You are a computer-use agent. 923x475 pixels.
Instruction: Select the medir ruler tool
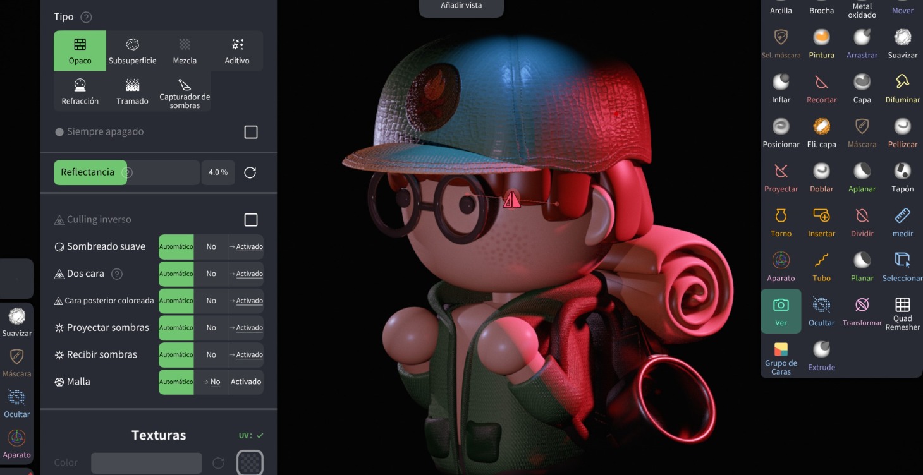pos(902,223)
